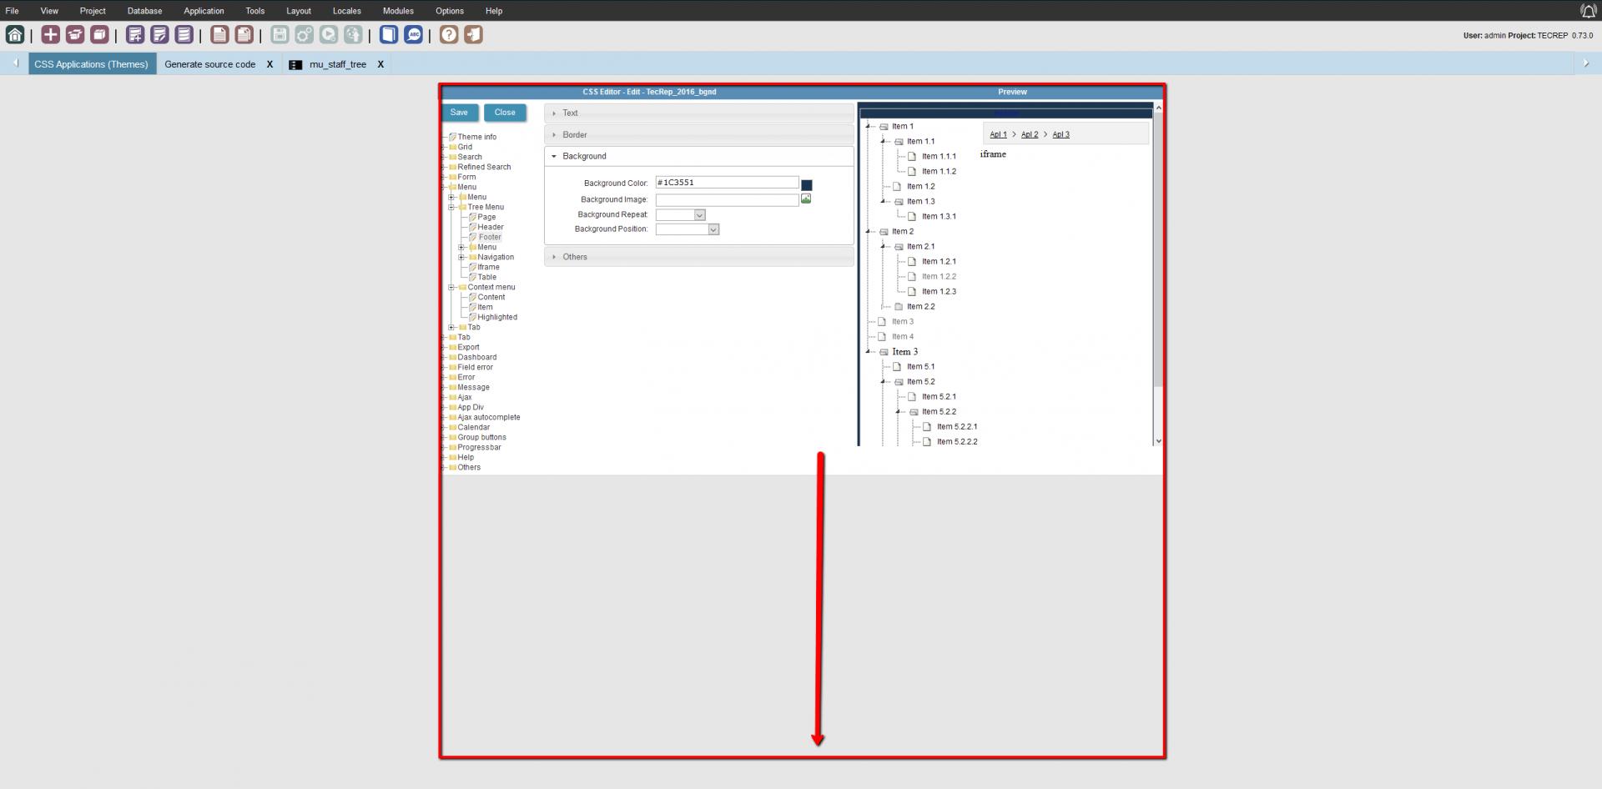Viewport: 1602px width, 789px height.
Task: Select Highlighted under Context menu
Action: click(497, 317)
